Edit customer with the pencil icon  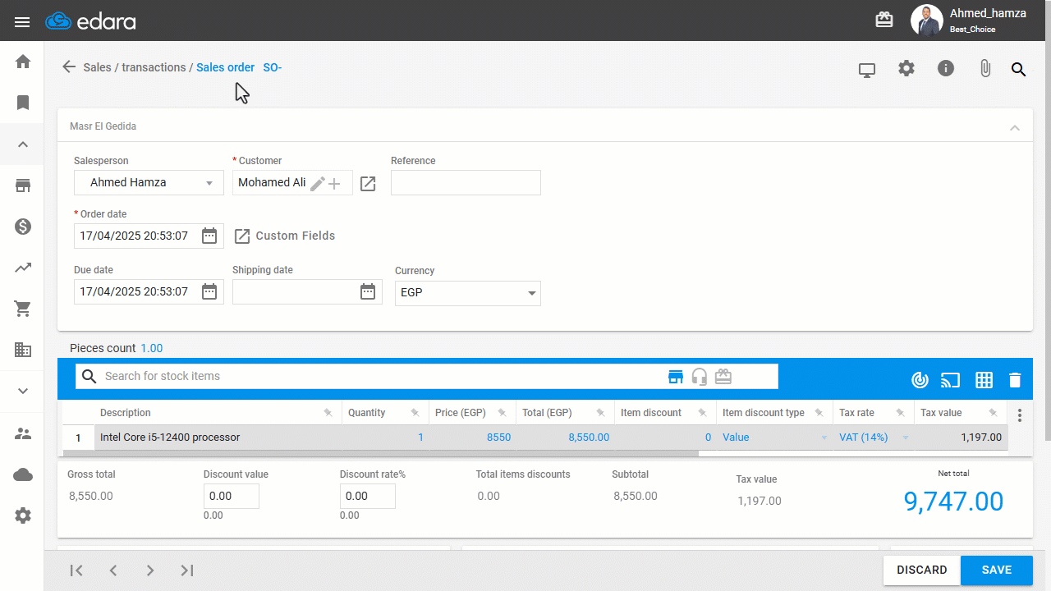click(317, 184)
